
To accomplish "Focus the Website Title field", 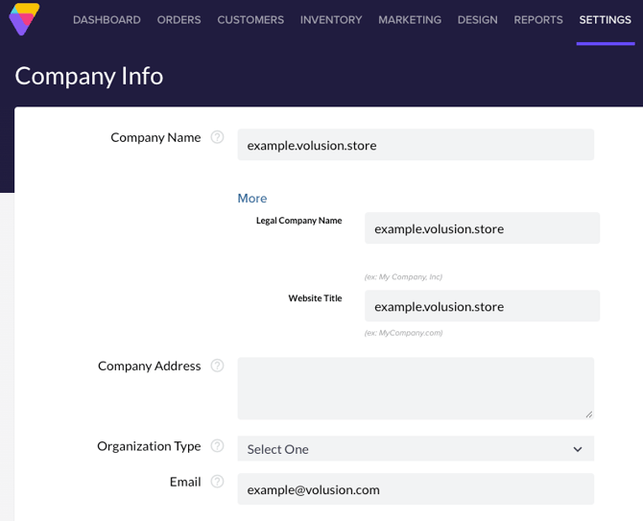I will click(482, 306).
